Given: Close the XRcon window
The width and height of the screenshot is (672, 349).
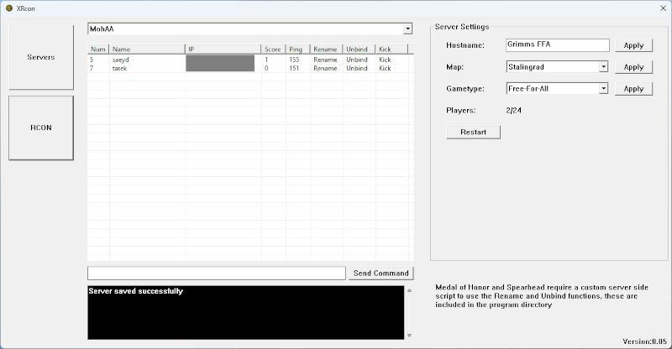Looking at the screenshot, I should click(663, 8).
